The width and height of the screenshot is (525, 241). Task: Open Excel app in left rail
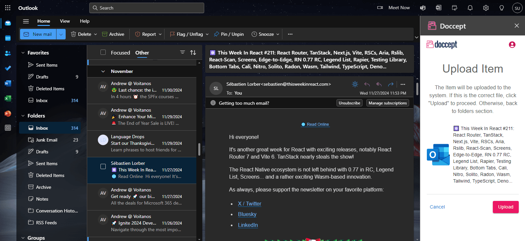point(8,98)
